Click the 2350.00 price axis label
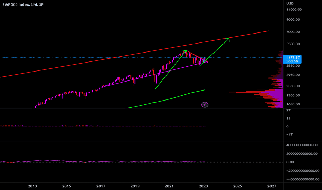 293,86
